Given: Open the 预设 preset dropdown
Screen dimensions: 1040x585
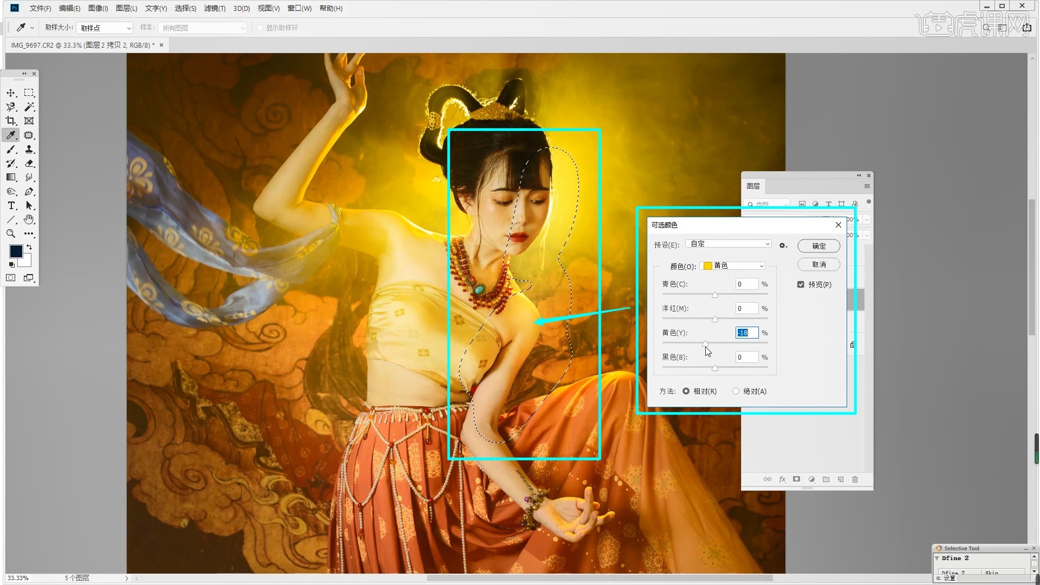Looking at the screenshot, I should click(x=728, y=244).
